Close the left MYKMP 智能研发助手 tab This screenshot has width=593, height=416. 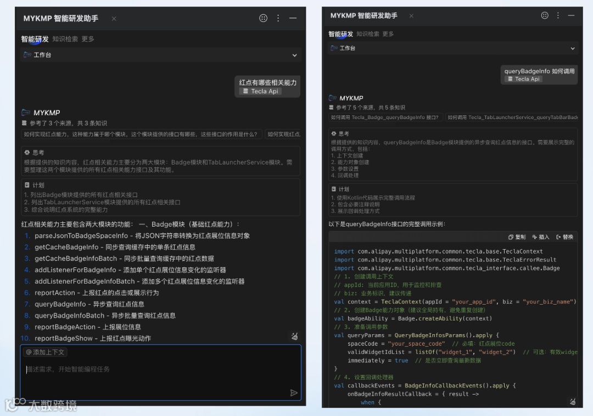(114, 19)
